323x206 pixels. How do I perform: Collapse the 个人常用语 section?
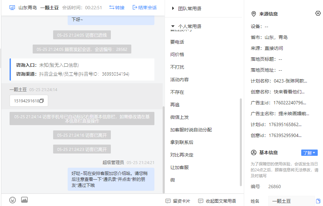(186, 26)
